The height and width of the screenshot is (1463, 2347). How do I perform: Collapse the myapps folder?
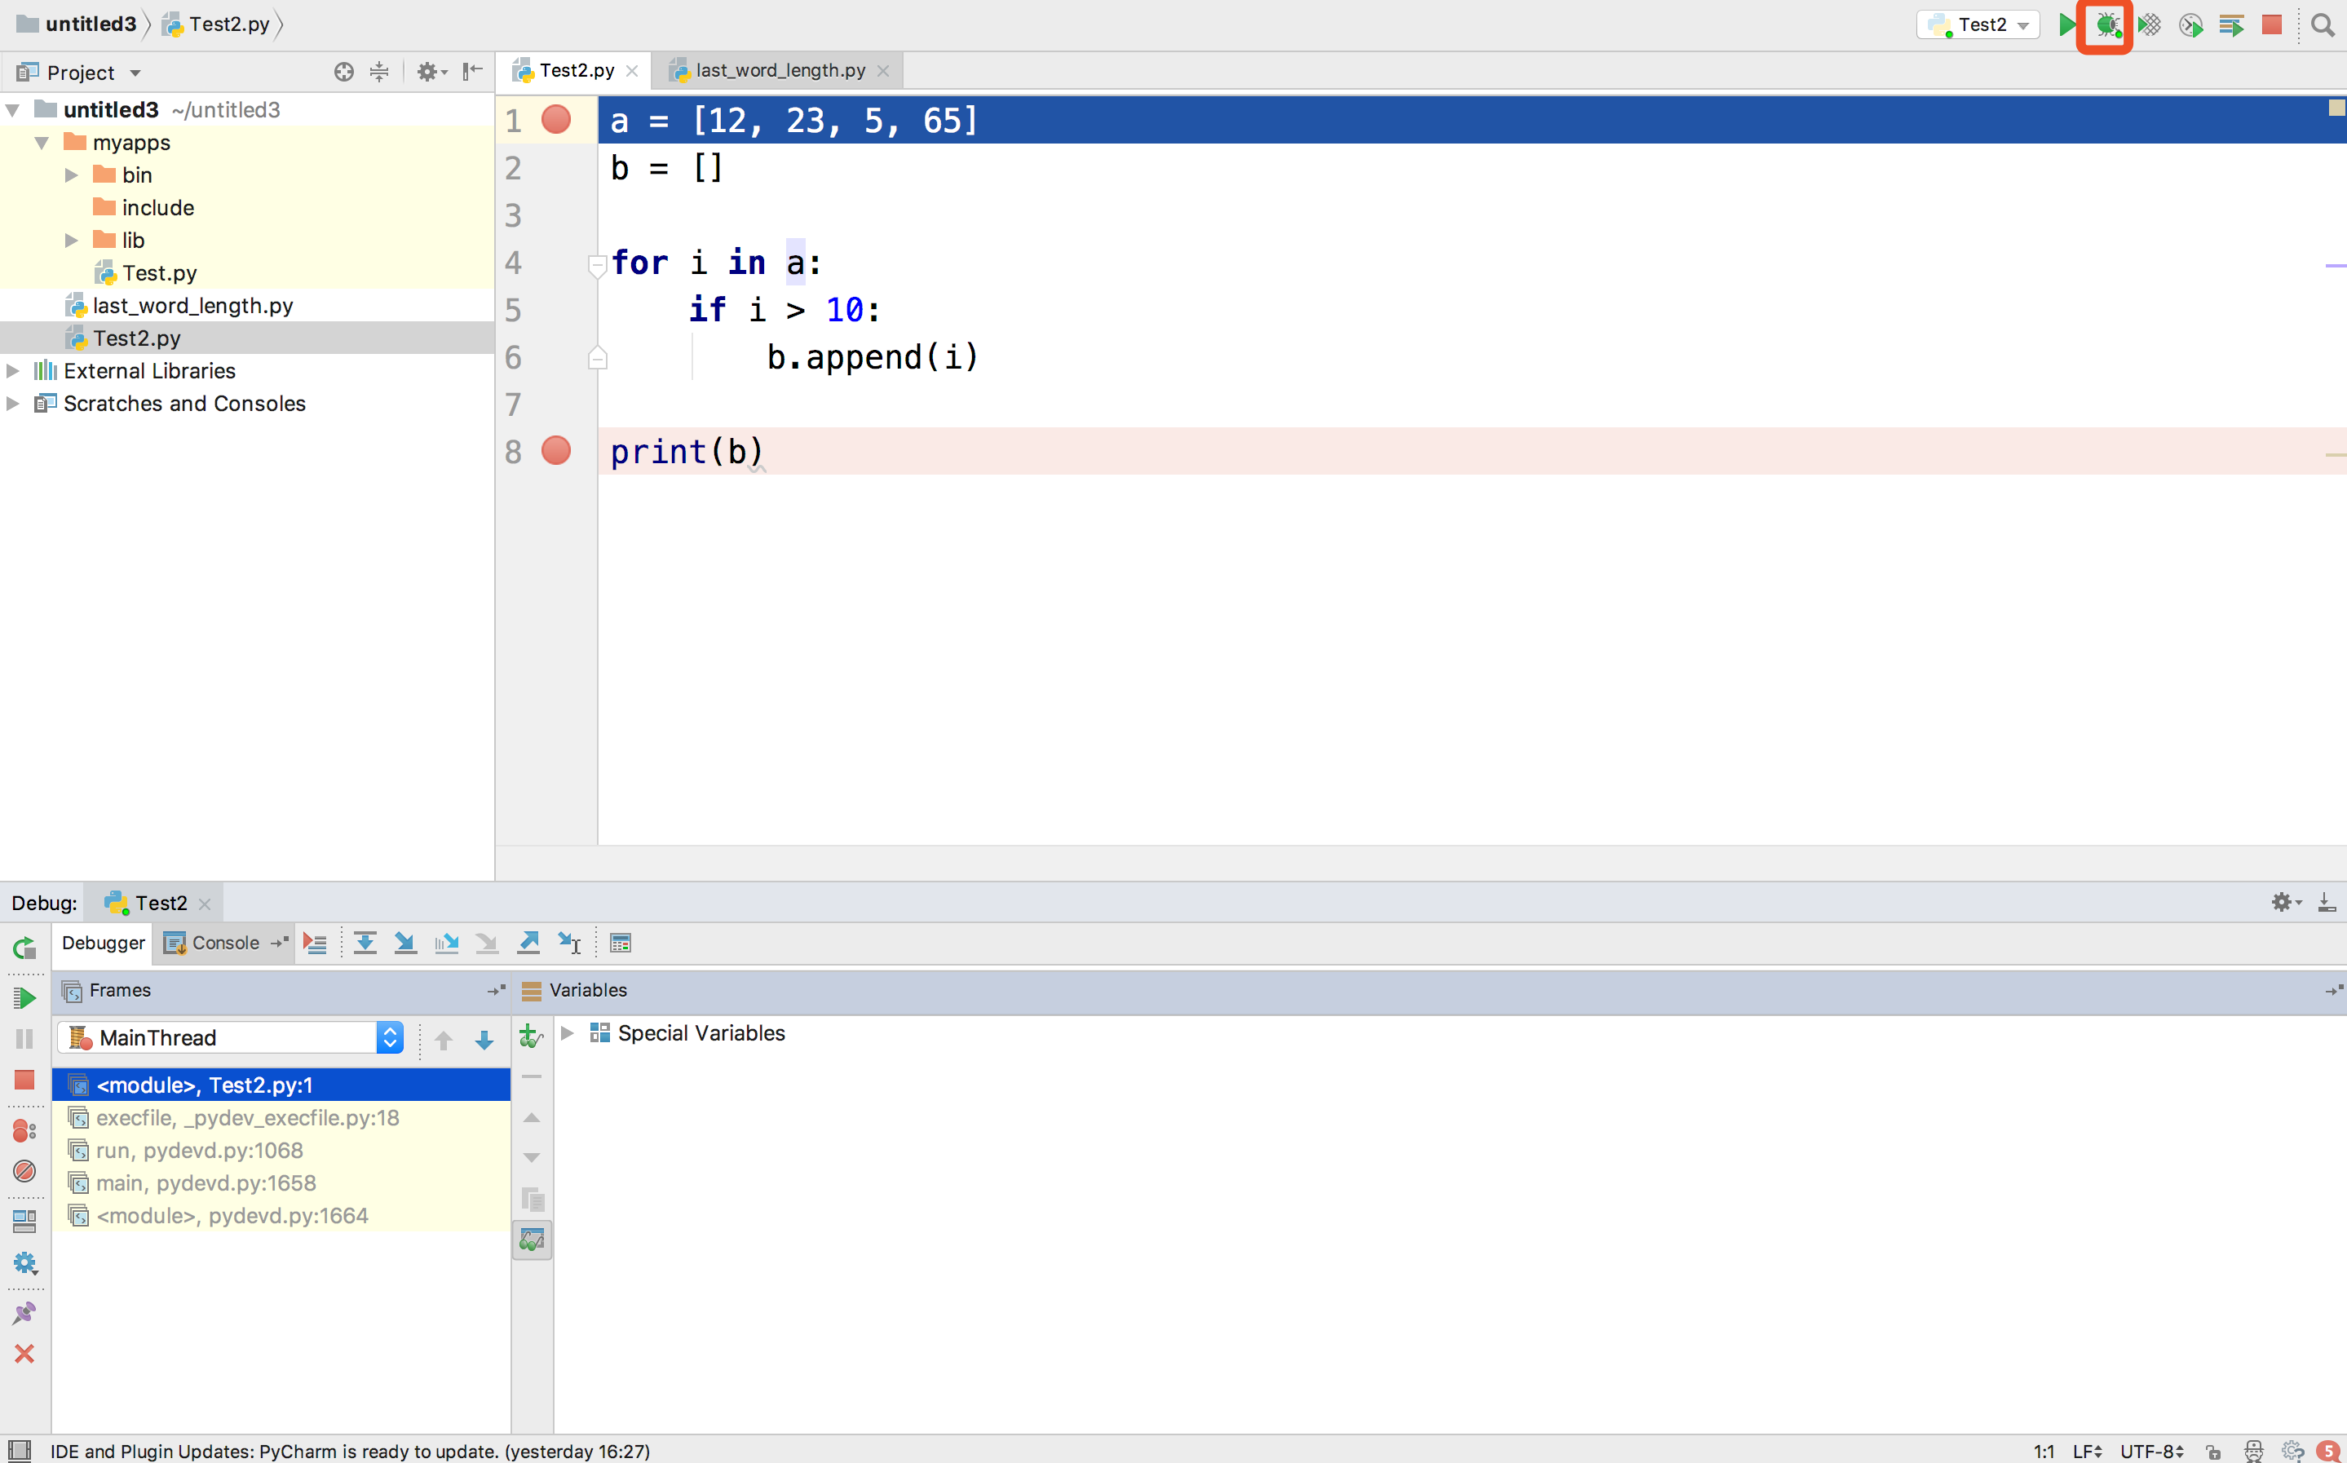(42, 144)
